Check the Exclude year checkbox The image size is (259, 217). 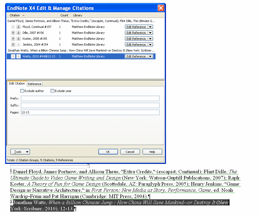[52, 91]
